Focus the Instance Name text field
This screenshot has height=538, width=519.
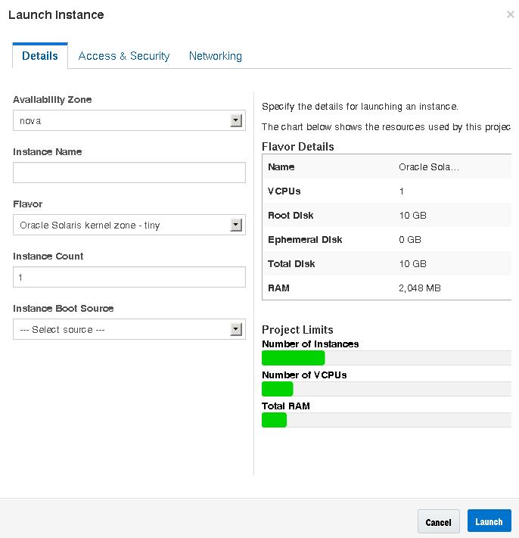pos(129,173)
